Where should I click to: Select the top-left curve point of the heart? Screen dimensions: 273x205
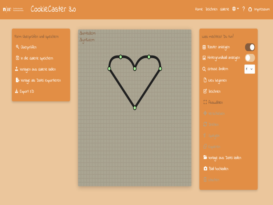click(x=121, y=57)
